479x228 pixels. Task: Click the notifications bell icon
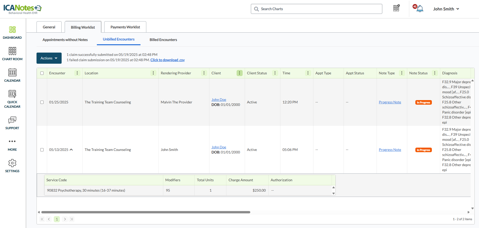[420, 9]
